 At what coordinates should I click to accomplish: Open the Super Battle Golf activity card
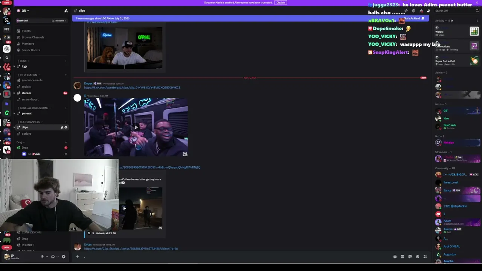click(x=458, y=61)
